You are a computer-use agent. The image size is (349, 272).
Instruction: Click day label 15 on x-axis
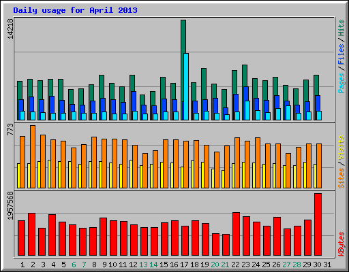(164, 265)
